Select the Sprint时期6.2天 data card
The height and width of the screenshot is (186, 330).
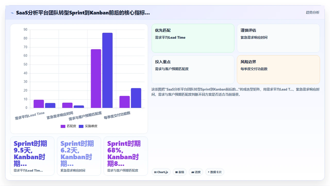pos(79,156)
